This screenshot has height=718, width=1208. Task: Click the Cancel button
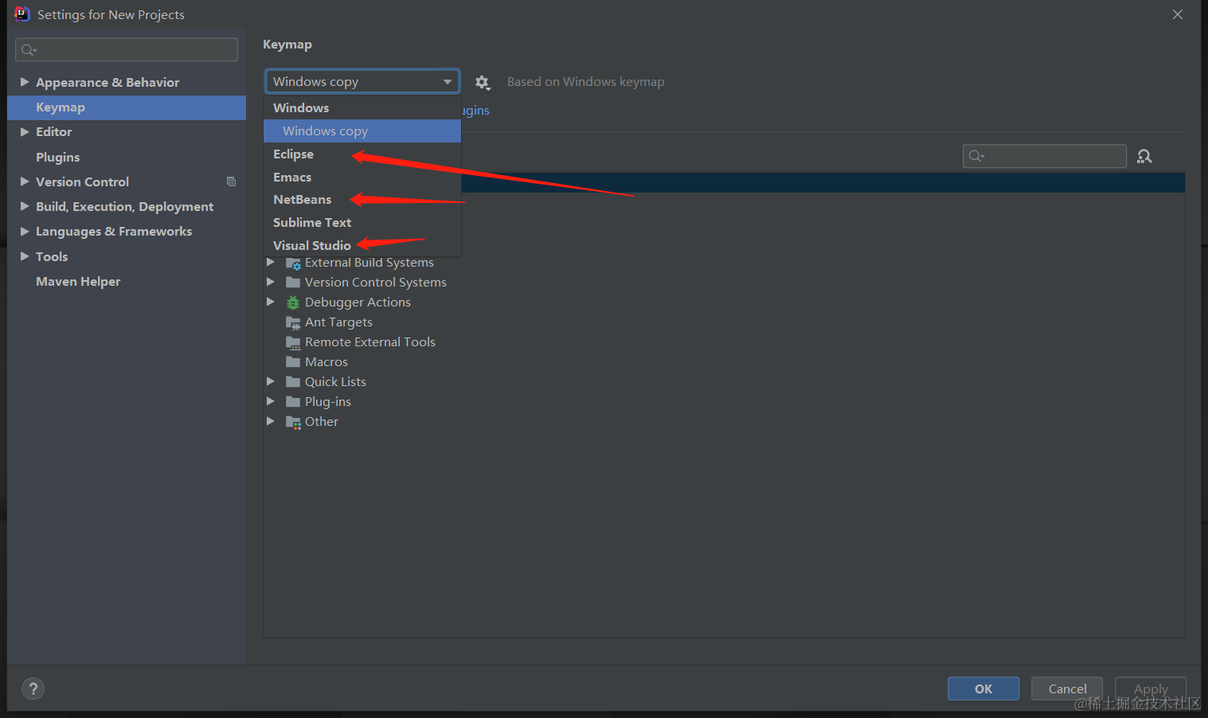pos(1067,689)
